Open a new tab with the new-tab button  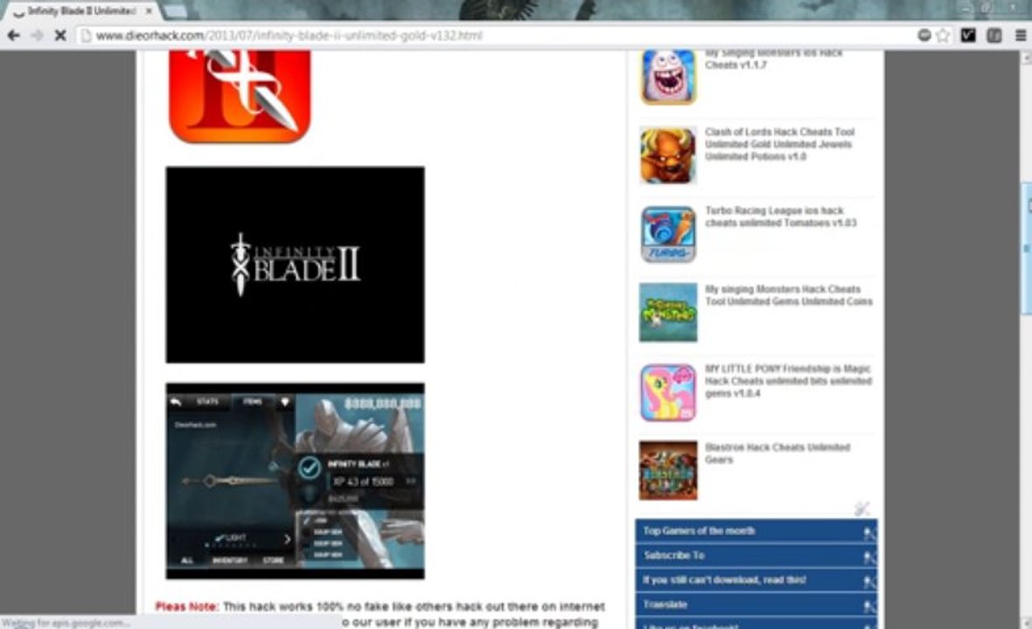pyautogui.click(x=175, y=11)
